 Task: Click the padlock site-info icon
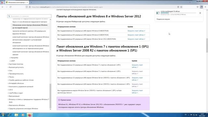[x=30, y=7]
